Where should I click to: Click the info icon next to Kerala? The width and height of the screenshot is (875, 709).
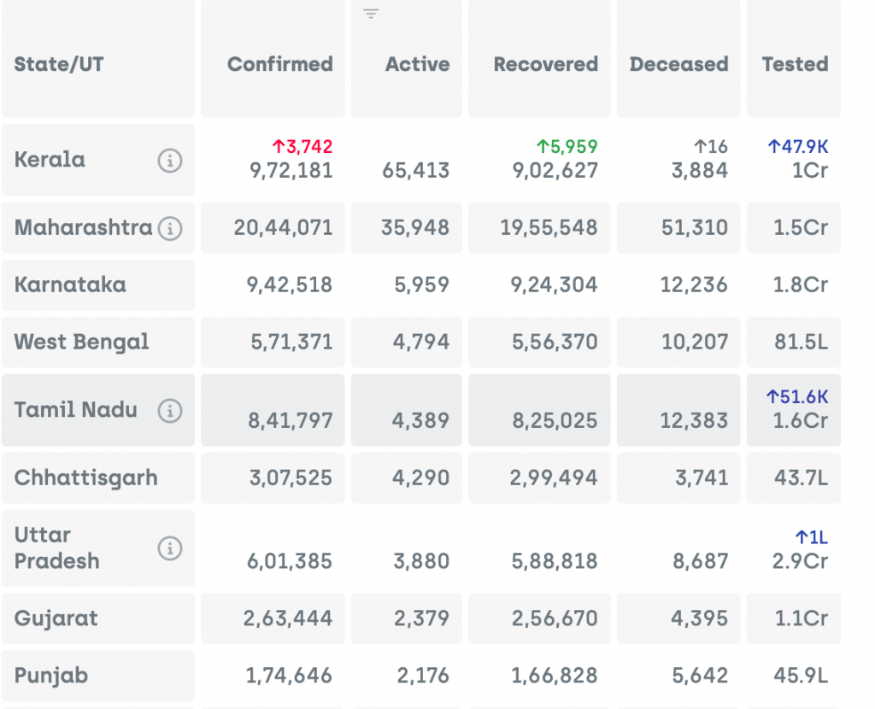point(169,161)
